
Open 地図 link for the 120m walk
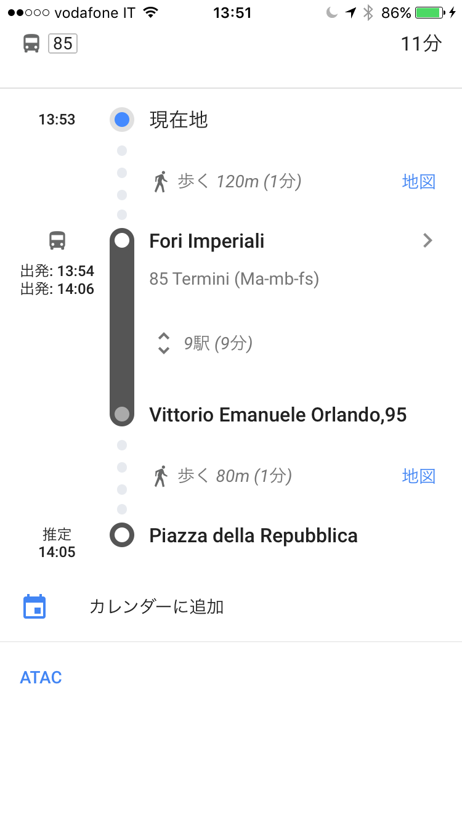click(x=419, y=182)
